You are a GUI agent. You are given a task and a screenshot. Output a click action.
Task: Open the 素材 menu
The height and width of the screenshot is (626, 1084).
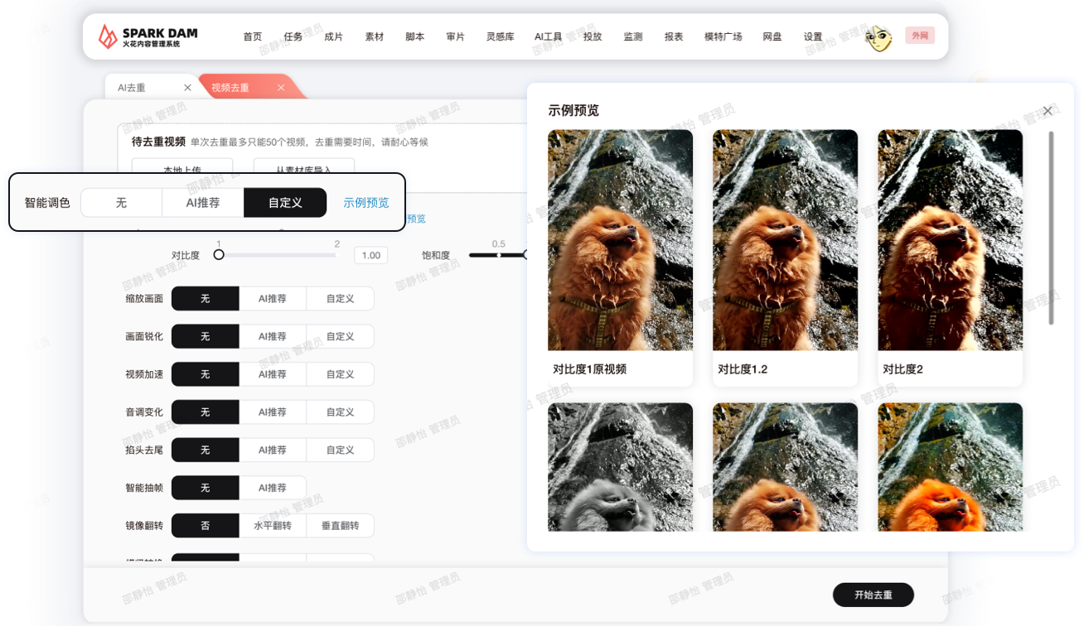point(375,37)
